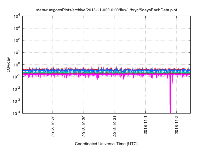Click the 2018-10-29 date tick label
Viewport: 210px width, 147px height.
(53, 126)
